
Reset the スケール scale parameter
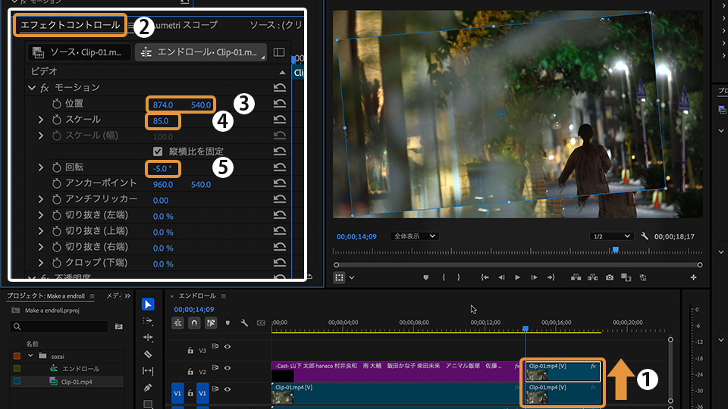[280, 120]
